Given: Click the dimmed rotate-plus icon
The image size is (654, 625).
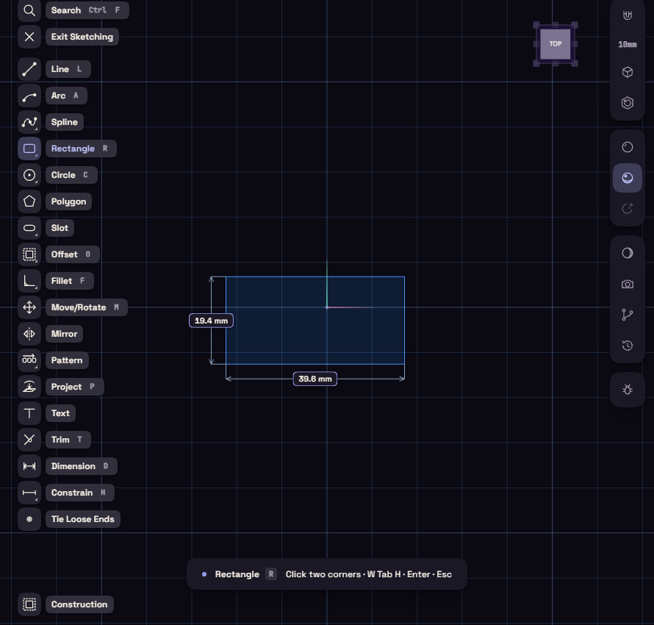Looking at the screenshot, I should (628, 209).
